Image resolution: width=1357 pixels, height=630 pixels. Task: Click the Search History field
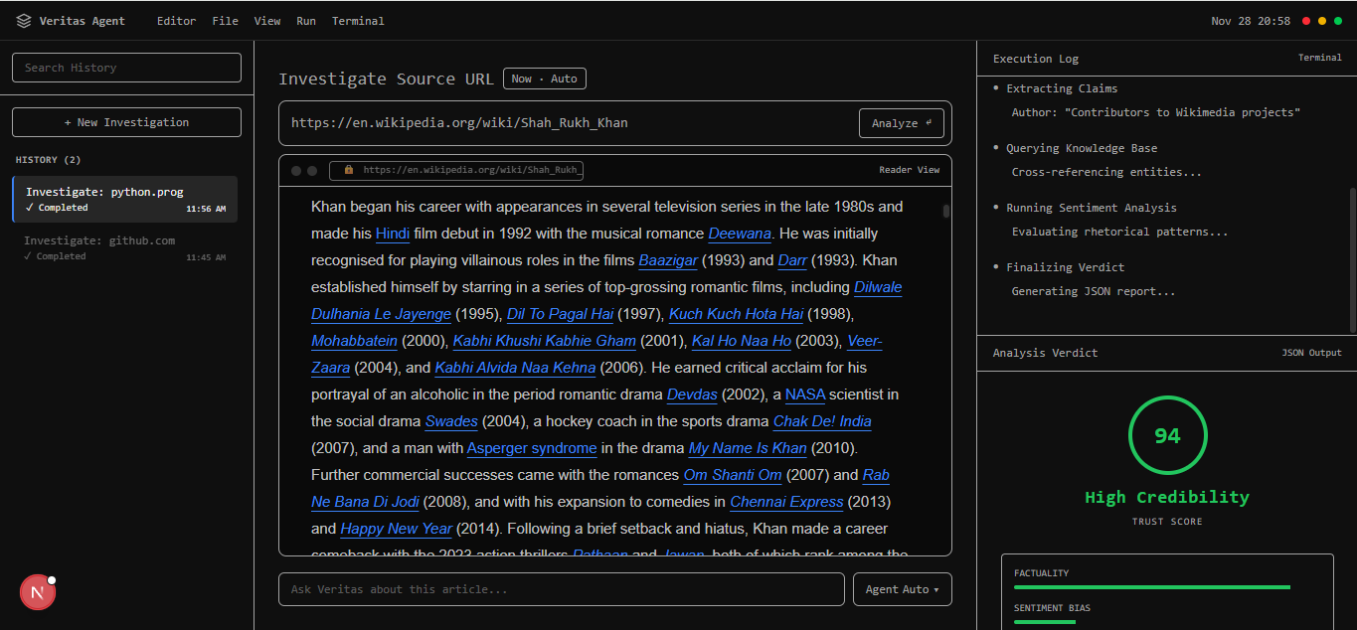coord(126,68)
